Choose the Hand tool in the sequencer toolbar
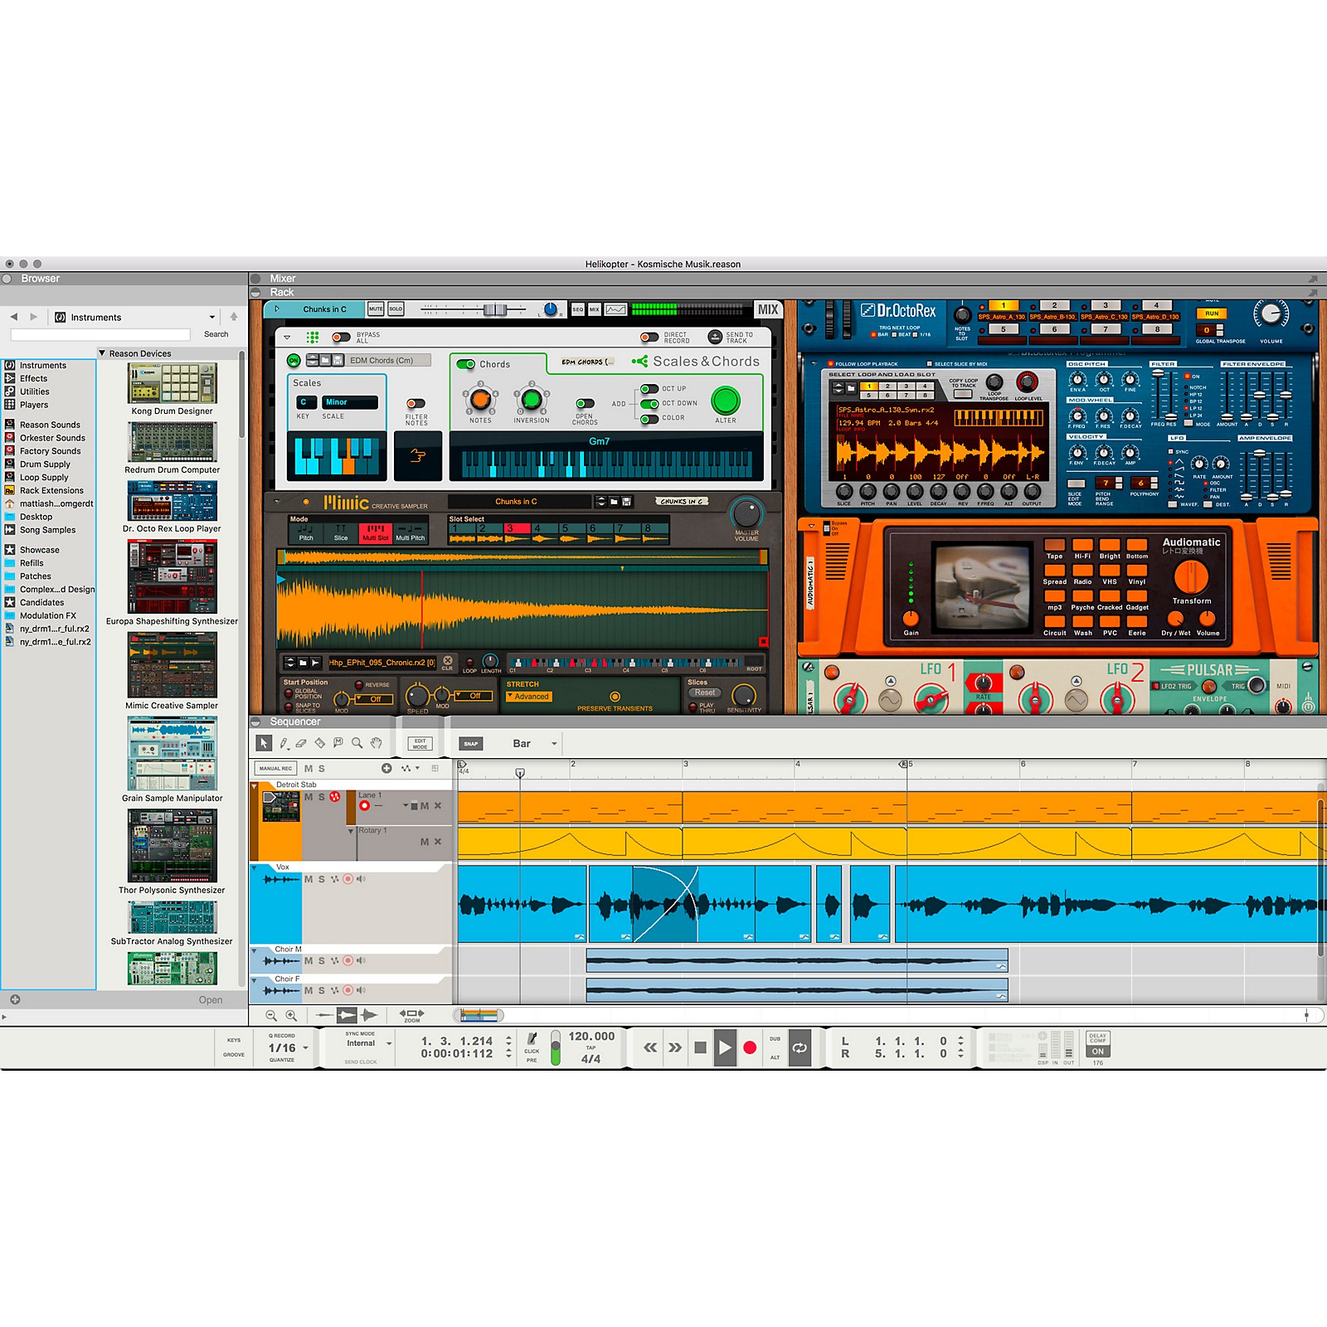The width and height of the screenshot is (1327, 1327). click(377, 742)
